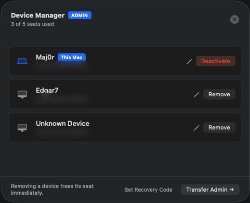Rename Unknown Device via pencil icon
The height and width of the screenshot is (203, 250).
pyautogui.click(x=196, y=128)
